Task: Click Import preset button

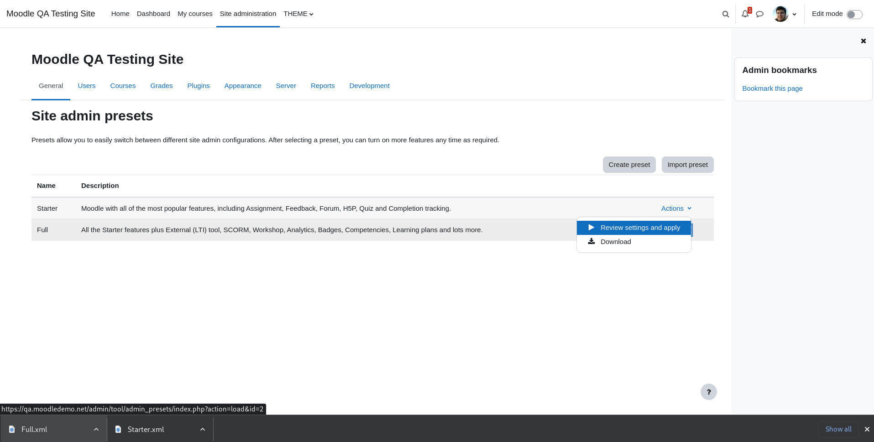Action: coord(687,165)
